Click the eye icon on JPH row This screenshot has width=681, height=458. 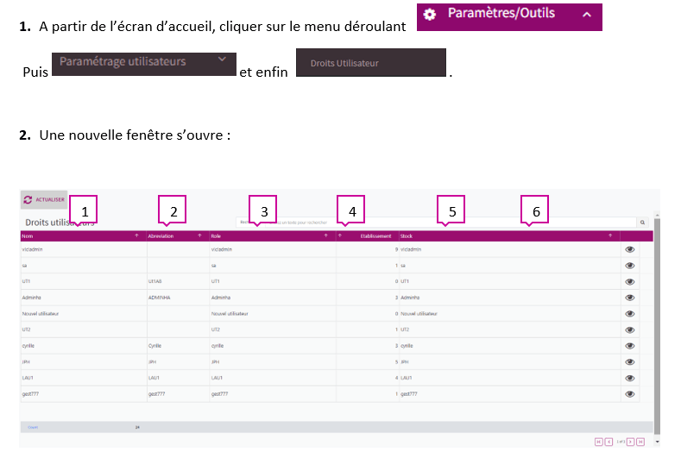point(630,362)
